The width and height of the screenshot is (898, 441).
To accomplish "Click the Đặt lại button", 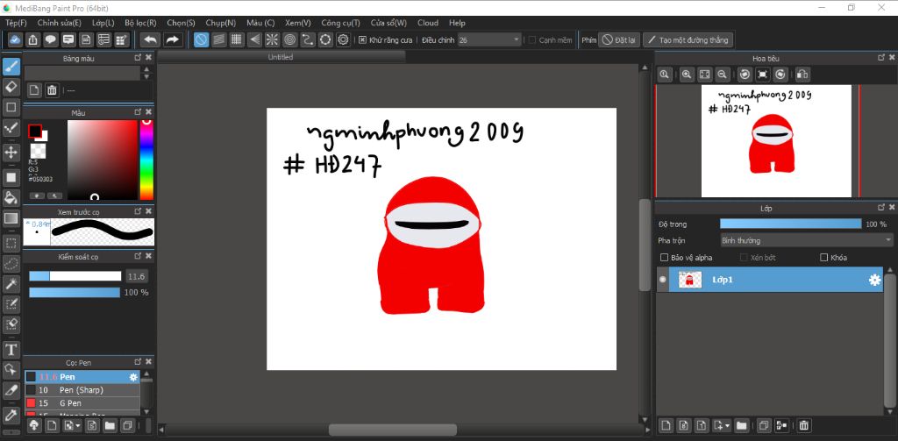I will (619, 40).
